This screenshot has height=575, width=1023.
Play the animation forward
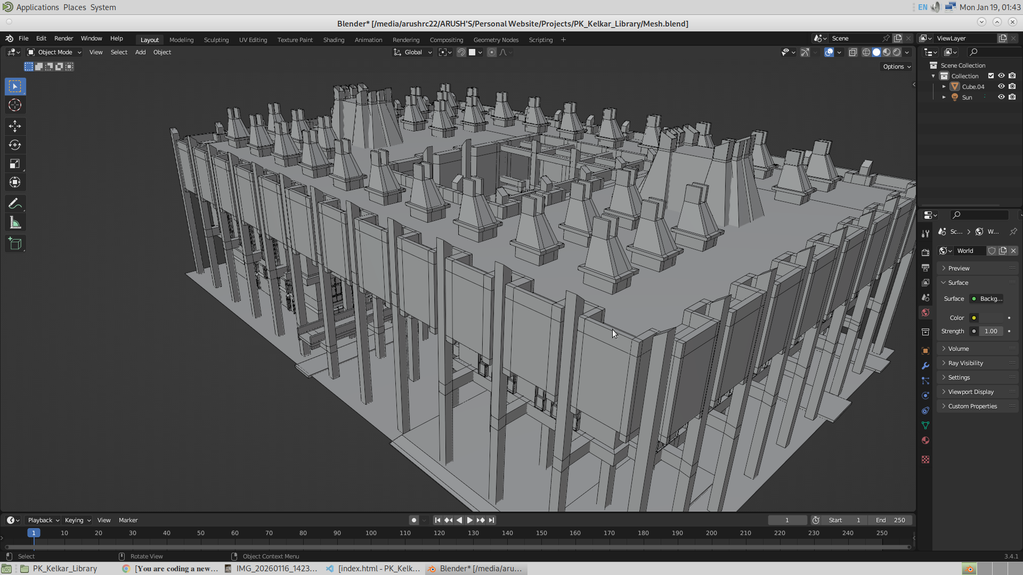[469, 520]
